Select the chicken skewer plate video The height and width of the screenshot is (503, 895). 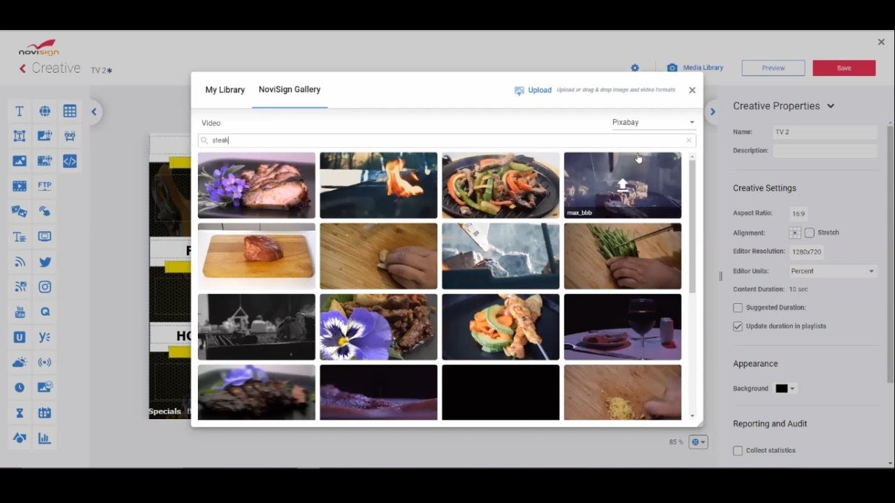[501, 327]
